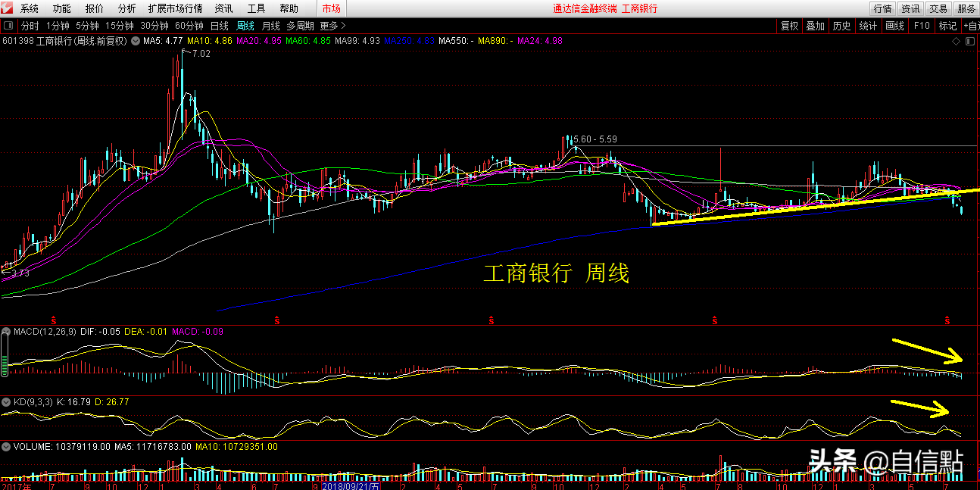Open the KD indicator dropdown arrow
Viewport: 980px width, 490px height.
pyautogui.click(x=8, y=401)
